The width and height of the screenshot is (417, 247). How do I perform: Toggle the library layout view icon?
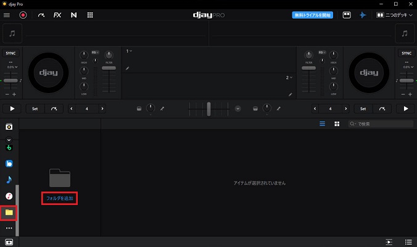click(x=347, y=15)
